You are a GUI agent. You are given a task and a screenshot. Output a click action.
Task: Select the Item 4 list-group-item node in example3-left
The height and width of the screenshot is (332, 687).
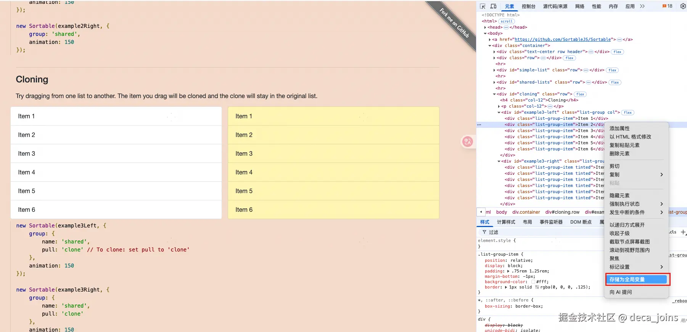(x=554, y=137)
